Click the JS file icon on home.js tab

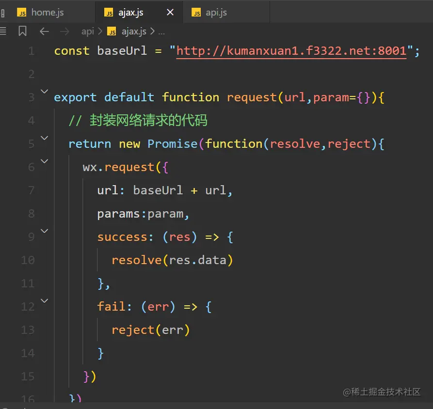tap(22, 13)
